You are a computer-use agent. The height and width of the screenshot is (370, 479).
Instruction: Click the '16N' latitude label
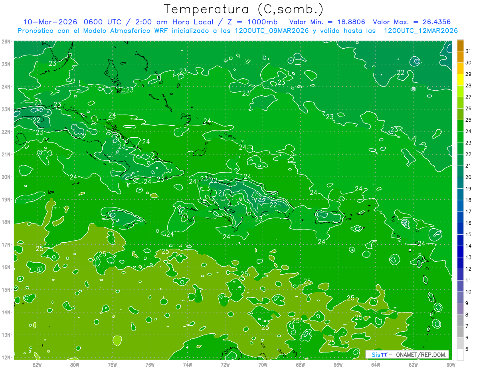point(6,267)
